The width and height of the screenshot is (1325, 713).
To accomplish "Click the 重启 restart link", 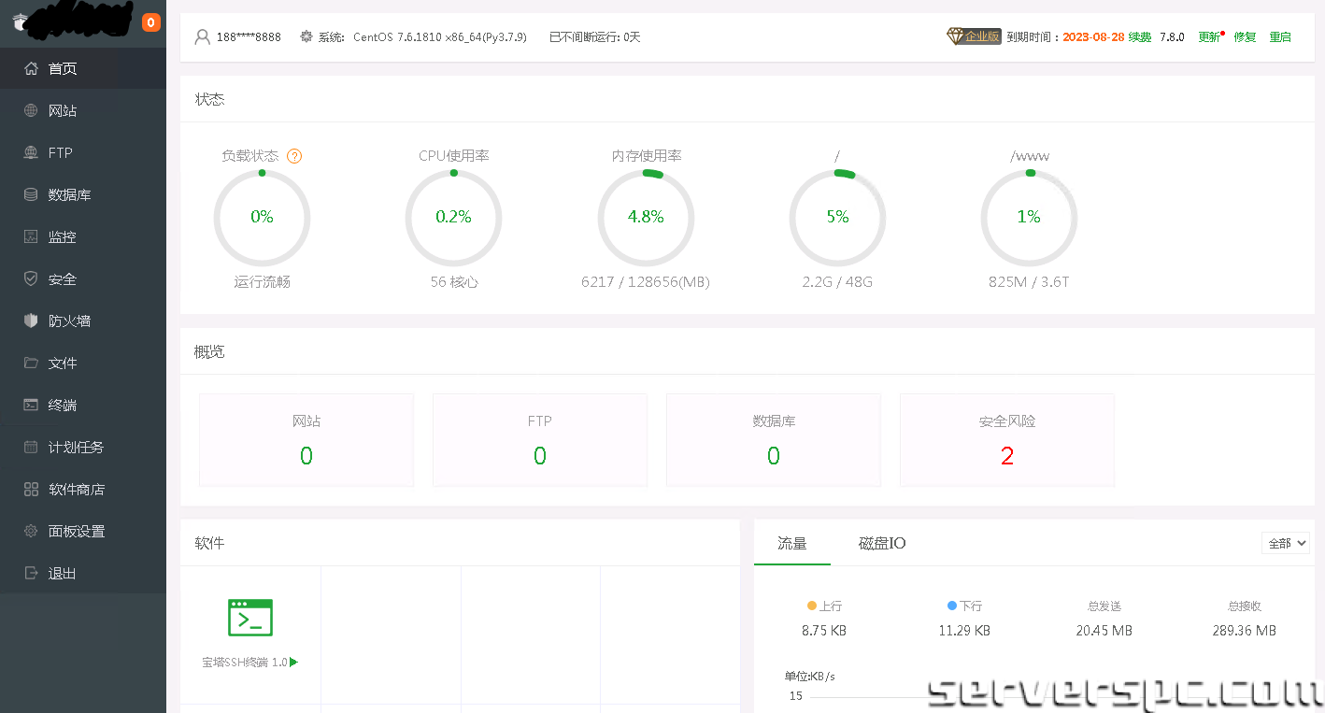I will [1280, 37].
